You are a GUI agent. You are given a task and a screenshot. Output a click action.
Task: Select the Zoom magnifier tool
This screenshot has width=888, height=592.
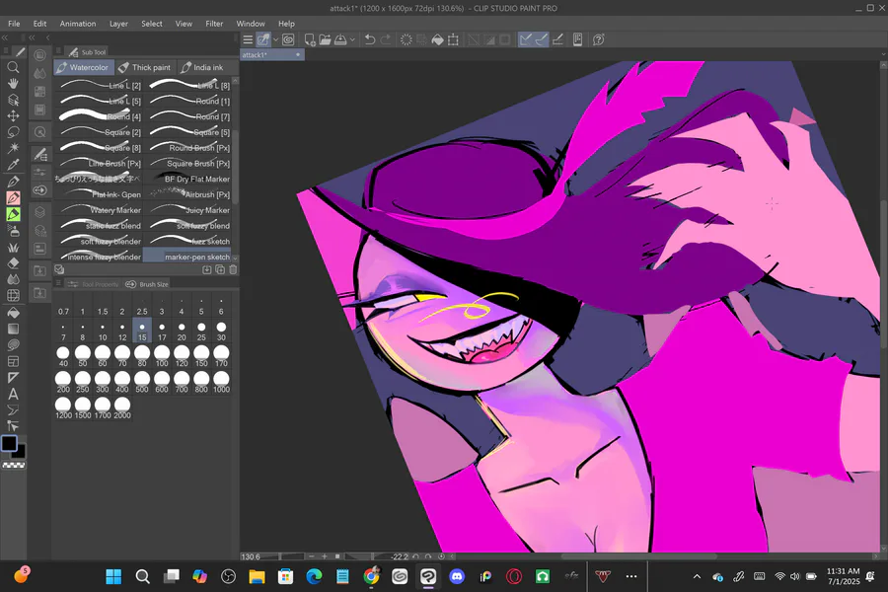pyautogui.click(x=13, y=67)
